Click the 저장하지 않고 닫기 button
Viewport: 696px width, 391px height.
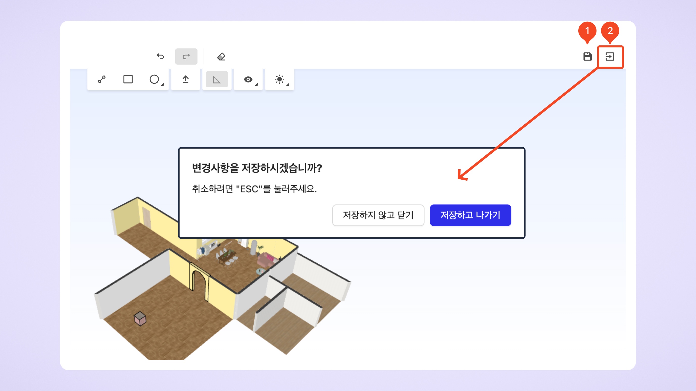[x=378, y=215]
